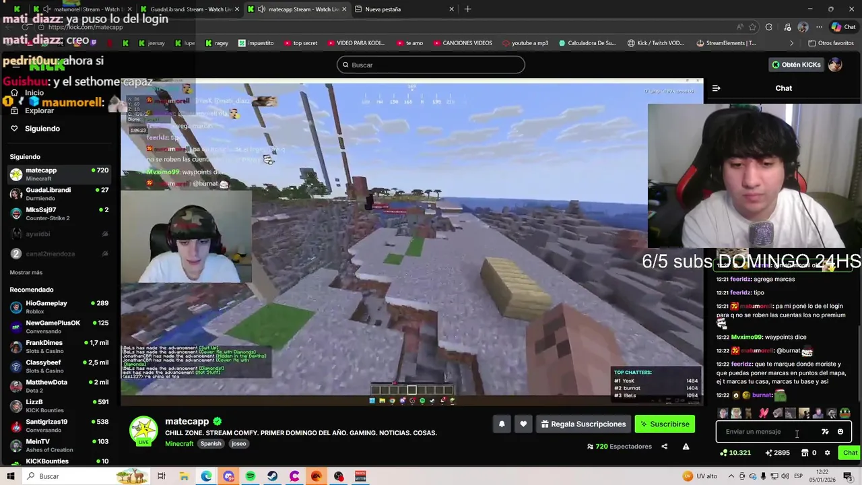Image resolution: width=862 pixels, height=485 pixels.
Task: Open the Discord taskbar icon
Action: (x=228, y=476)
